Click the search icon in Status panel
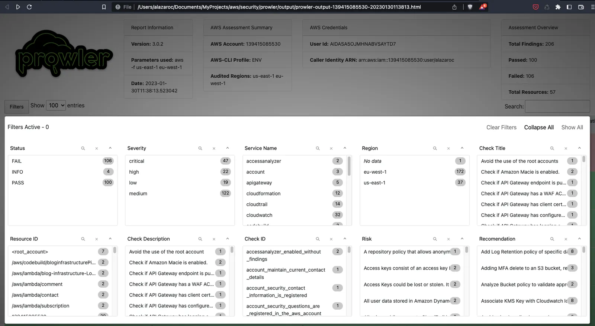 pos(83,148)
